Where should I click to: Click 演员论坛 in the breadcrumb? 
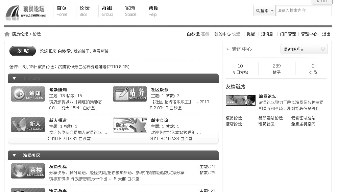pyautogui.click(x=20, y=34)
